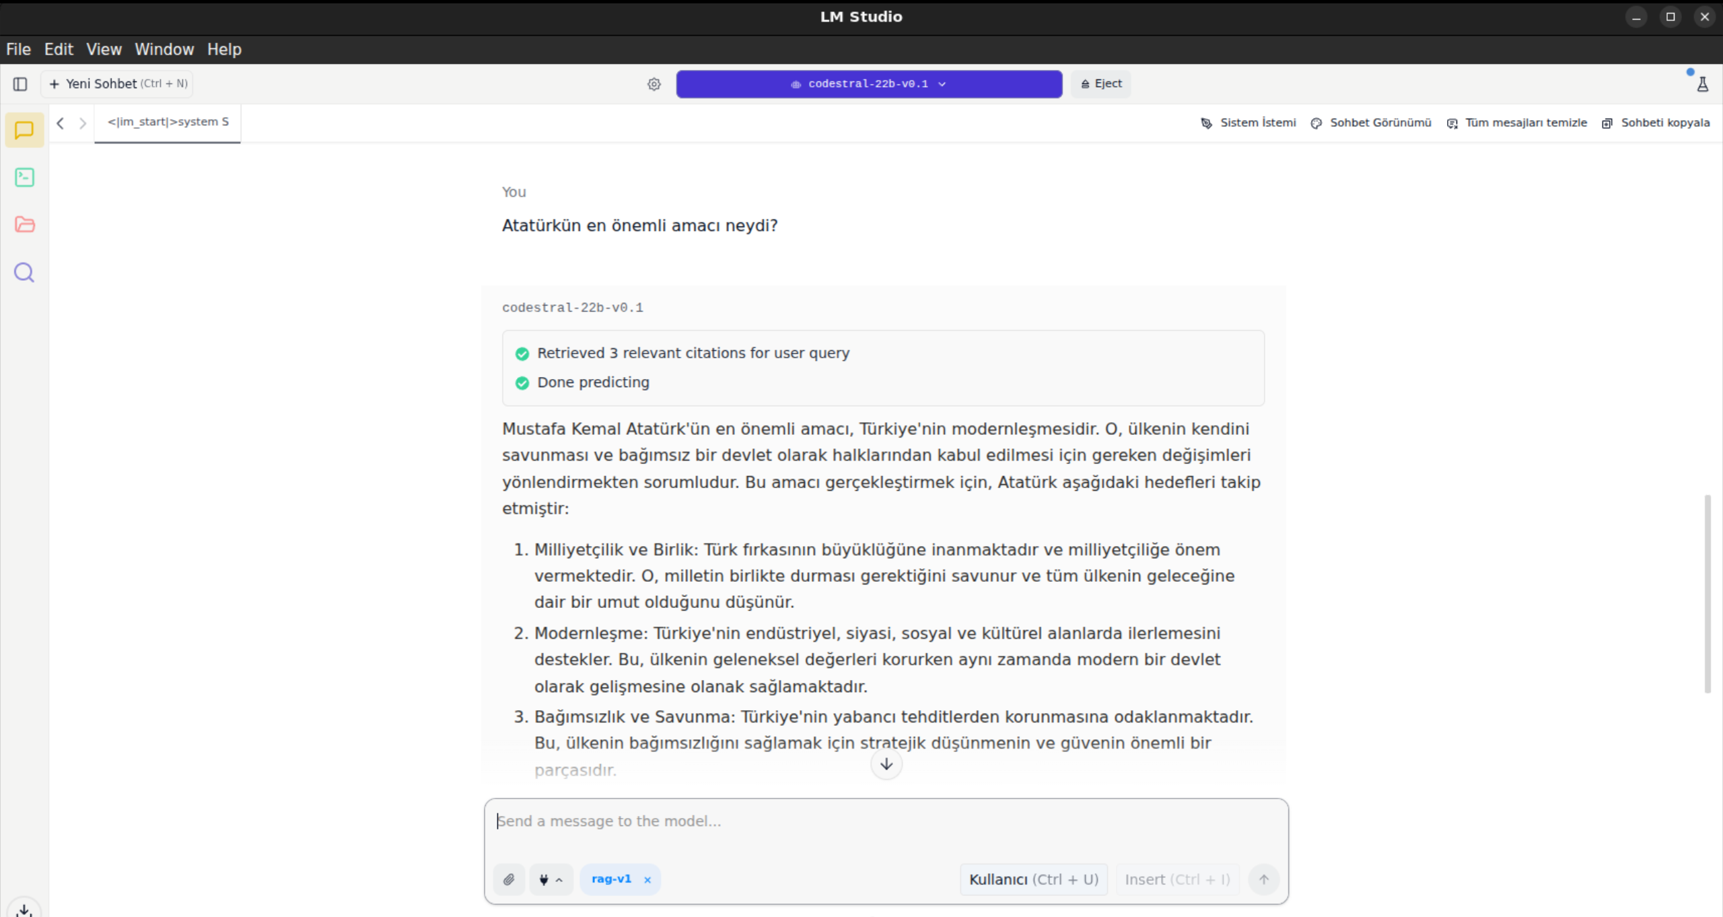Click Tüm mesajları temizle button
Viewport: 1723px width, 917px height.
1517,123
